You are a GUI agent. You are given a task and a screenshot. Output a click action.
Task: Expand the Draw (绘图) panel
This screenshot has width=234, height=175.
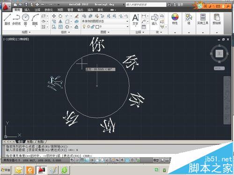26,32
